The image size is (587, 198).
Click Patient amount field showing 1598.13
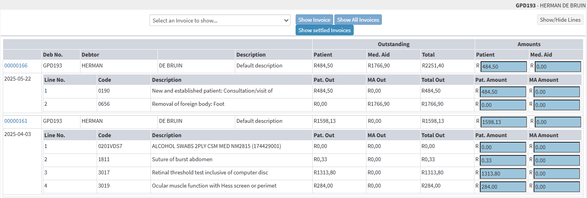tap(503, 122)
